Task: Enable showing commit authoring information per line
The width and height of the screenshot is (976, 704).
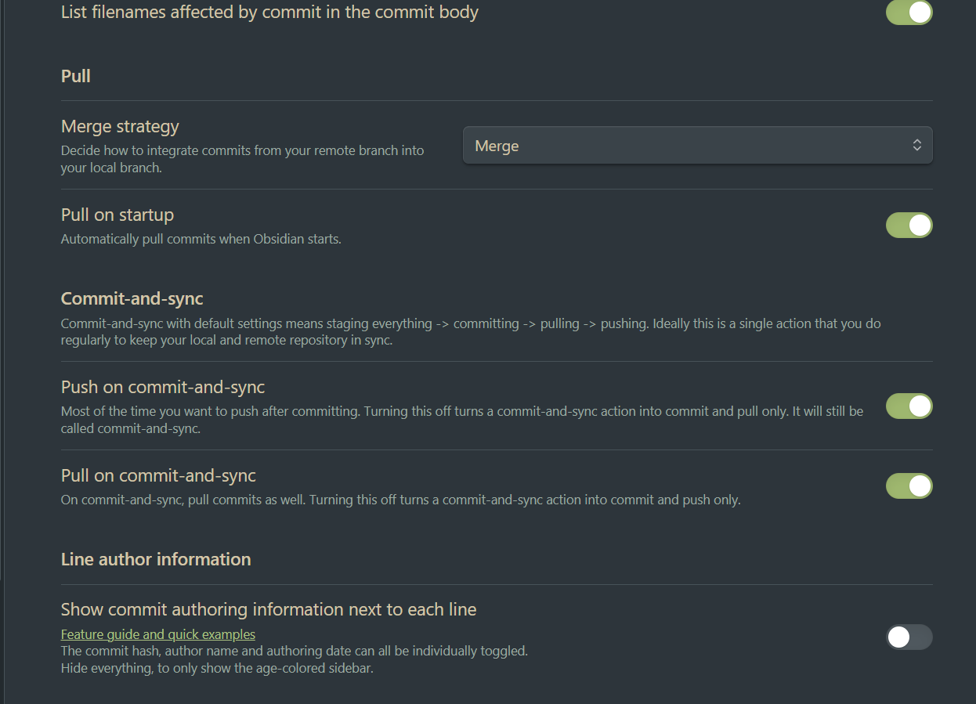Action: point(909,637)
